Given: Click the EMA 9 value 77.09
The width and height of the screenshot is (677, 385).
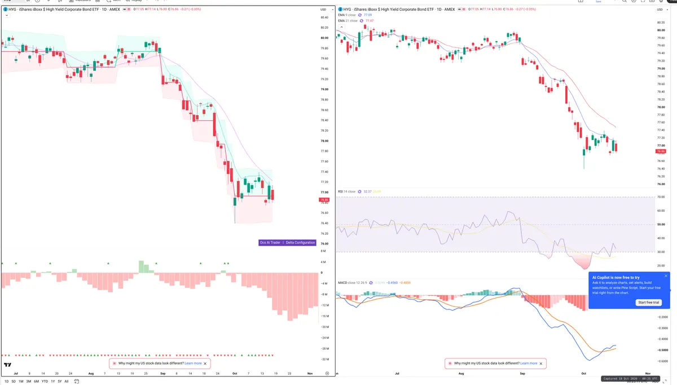Looking at the screenshot, I should click(x=368, y=15).
